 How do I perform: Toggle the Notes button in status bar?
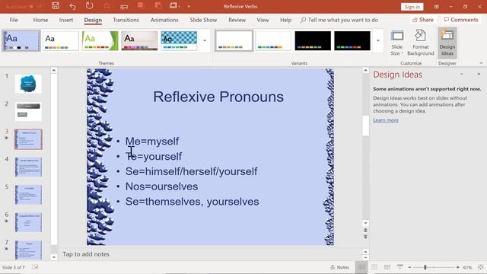(340, 267)
